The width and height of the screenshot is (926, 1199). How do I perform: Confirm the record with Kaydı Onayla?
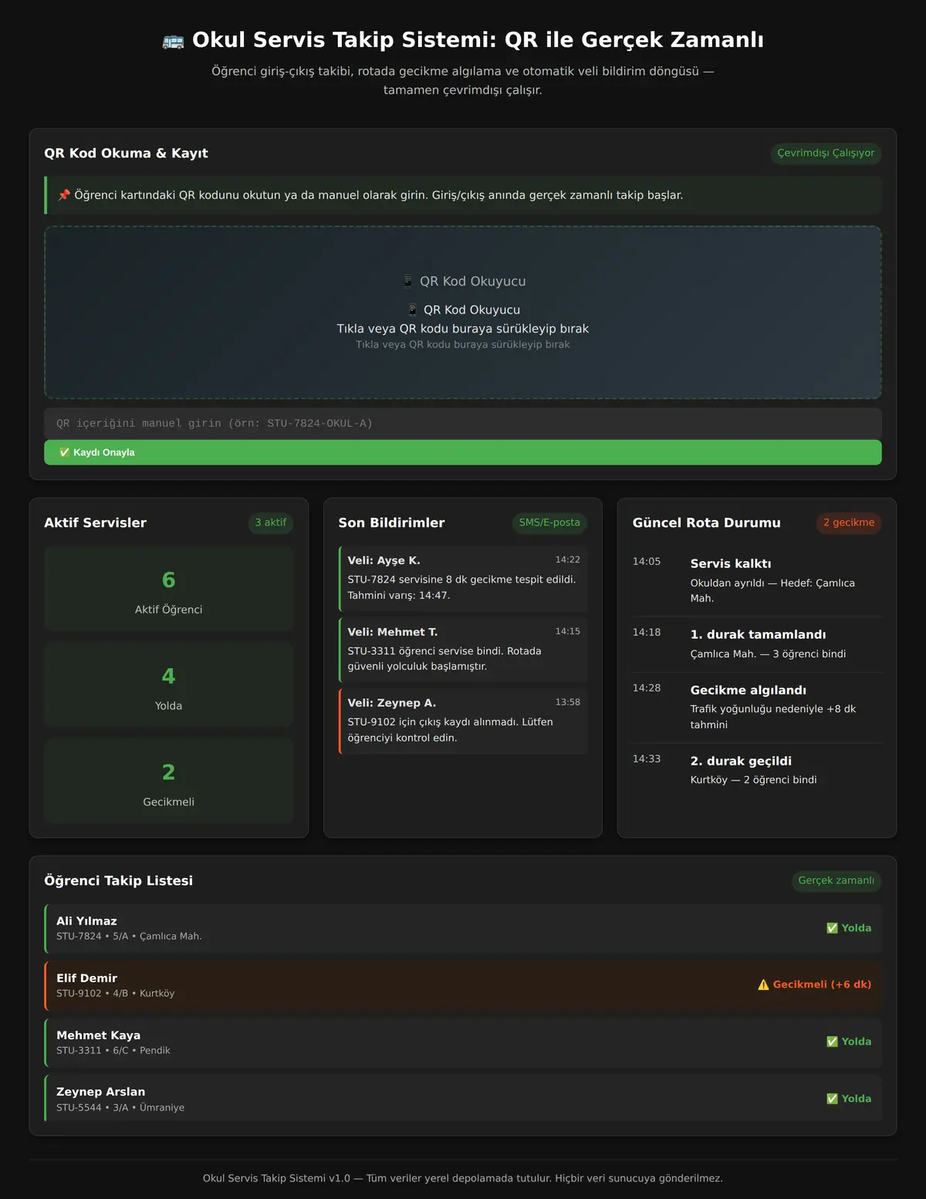[463, 452]
